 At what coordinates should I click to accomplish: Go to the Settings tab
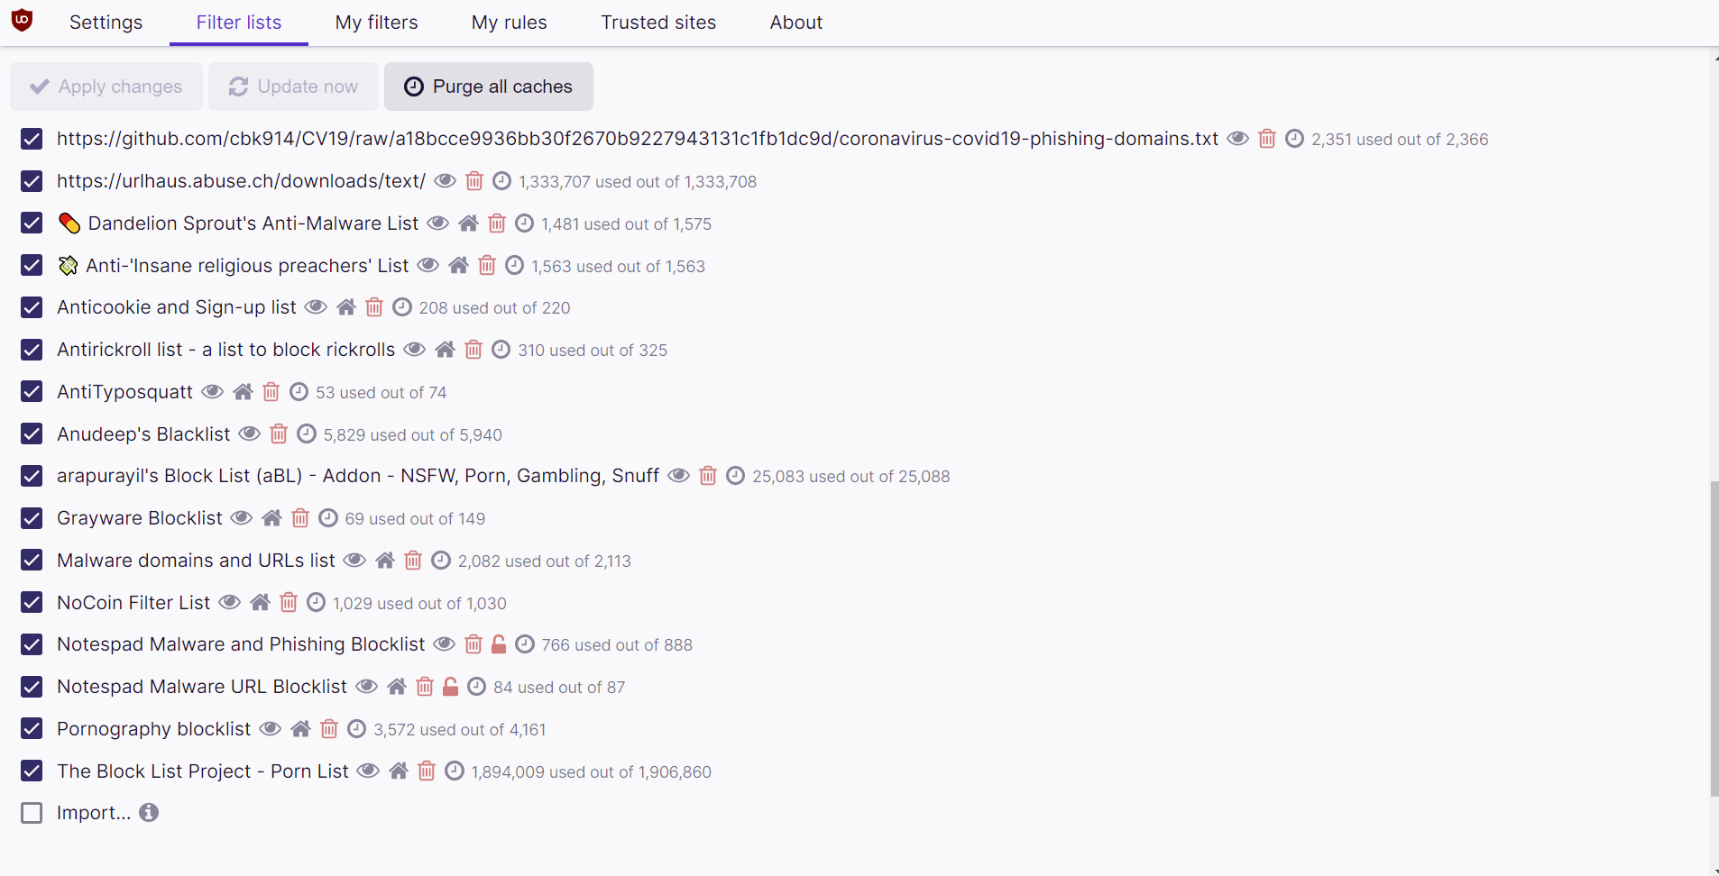tap(106, 22)
